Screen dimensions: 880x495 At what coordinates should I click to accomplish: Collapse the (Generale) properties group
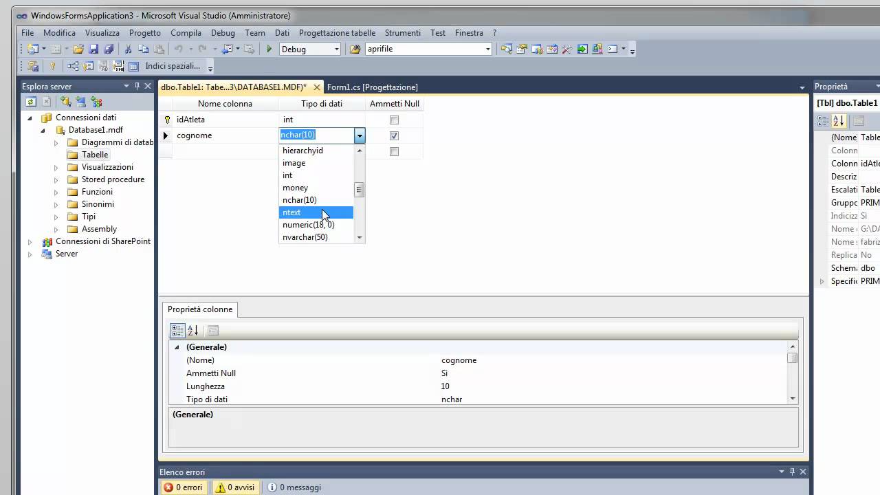pyautogui.click(x=177, y=347)
